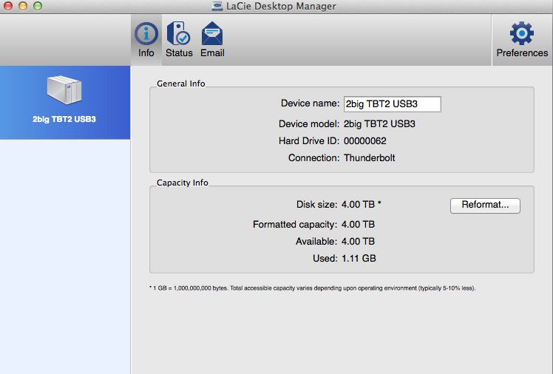553x374 pixels.
Task: Click the LaCie Desktop Manager title icon
Action: (x=217, y=6)
